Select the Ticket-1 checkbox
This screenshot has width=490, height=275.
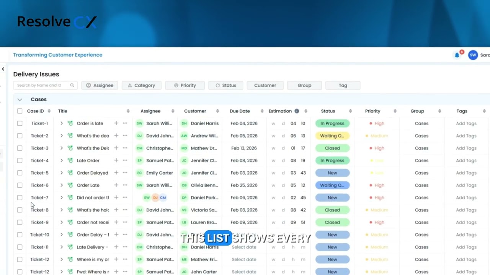click(x=20, y=123)
